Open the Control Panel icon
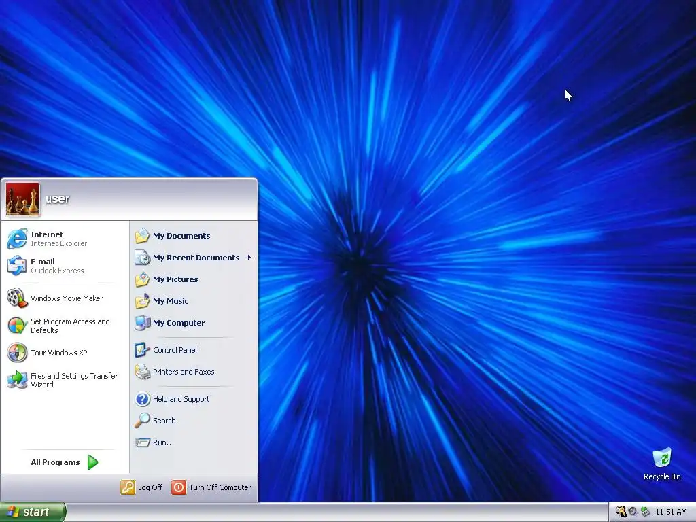 pyautogui.click(x=143, y=350)
